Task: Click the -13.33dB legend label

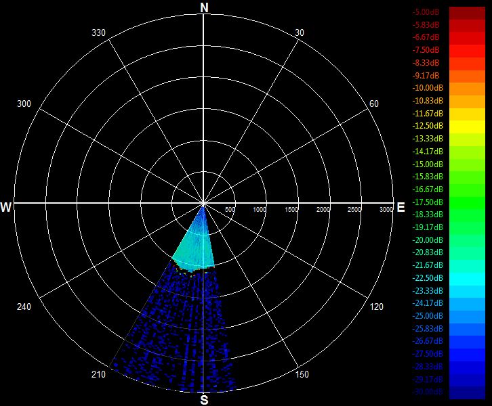Action: (428, 139)
